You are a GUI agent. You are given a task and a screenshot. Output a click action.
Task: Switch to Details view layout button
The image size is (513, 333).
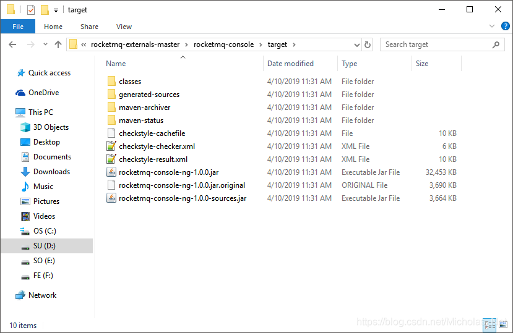[x=489, y=325]
